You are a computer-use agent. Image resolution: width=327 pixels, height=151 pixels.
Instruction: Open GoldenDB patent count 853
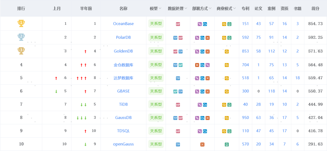coord(246,51)
